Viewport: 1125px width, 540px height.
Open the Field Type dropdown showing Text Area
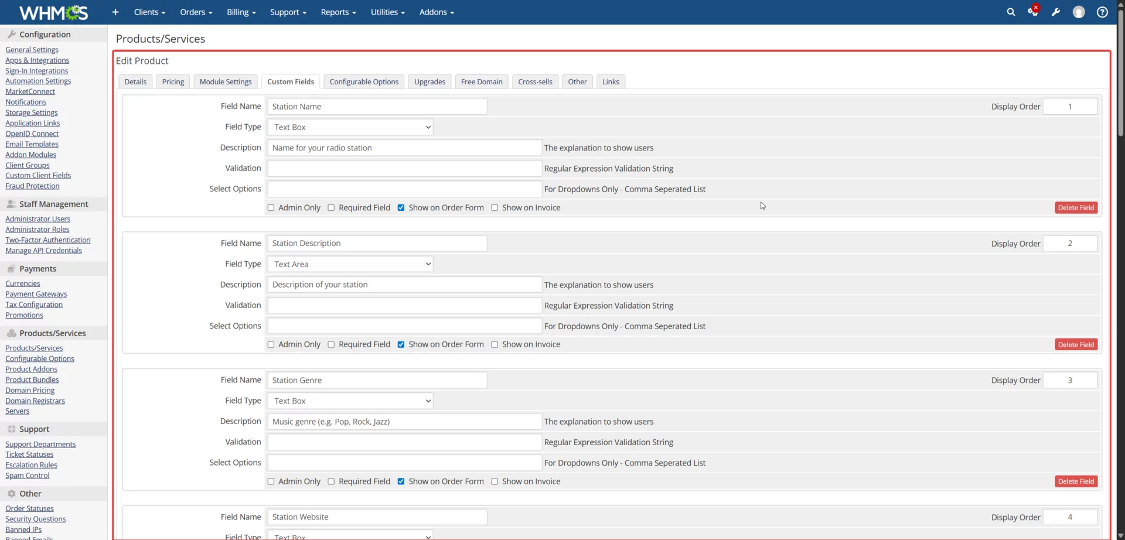coord(350,264)
